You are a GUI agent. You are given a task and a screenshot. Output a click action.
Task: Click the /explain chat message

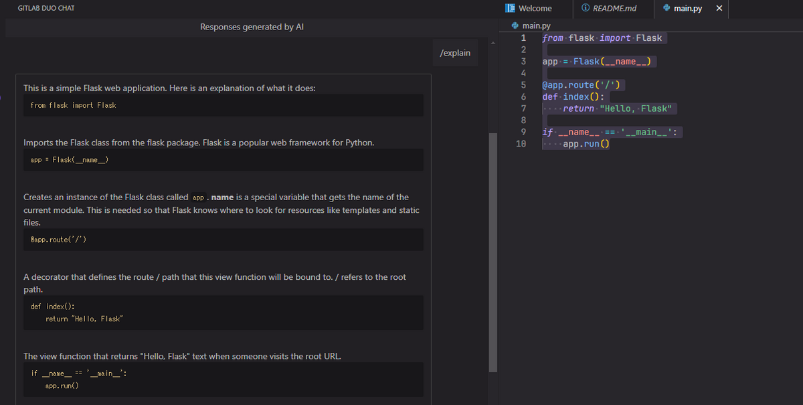(x=455, y=53)
